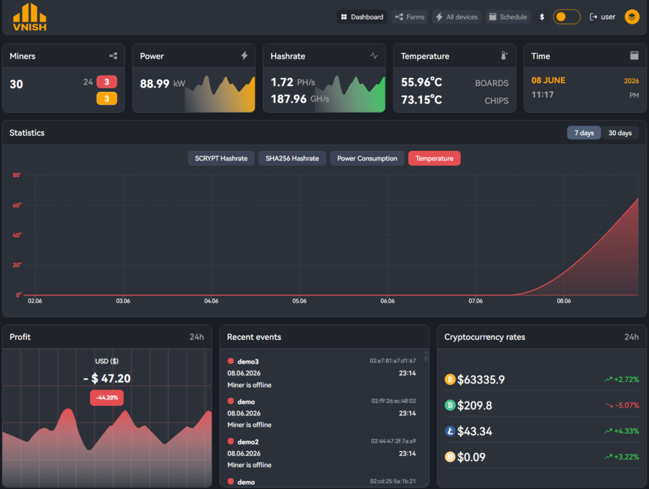
Task: Click the green Bitcoin Cash coin icon
Action: [450, 405]
